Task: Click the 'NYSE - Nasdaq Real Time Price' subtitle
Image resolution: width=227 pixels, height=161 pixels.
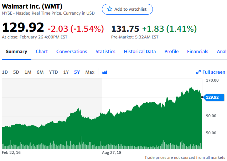Action: [48, 13]
